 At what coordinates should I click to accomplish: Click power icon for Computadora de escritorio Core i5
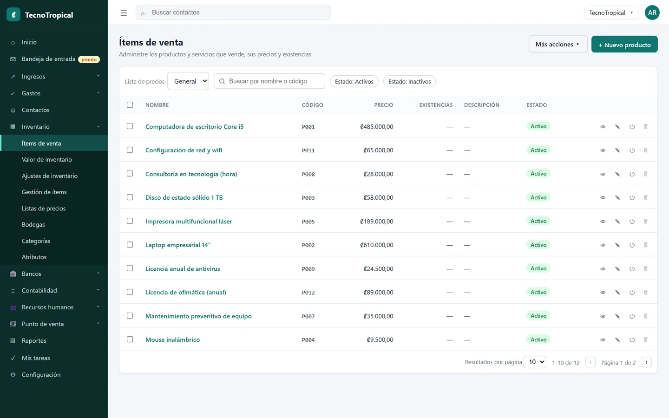coord(632,127)
